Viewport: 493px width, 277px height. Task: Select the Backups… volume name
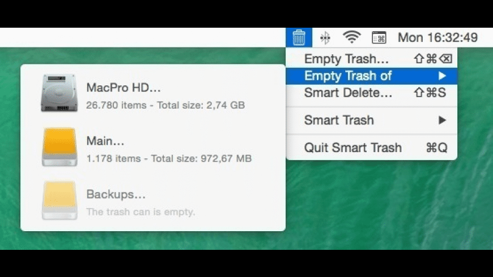116,194
